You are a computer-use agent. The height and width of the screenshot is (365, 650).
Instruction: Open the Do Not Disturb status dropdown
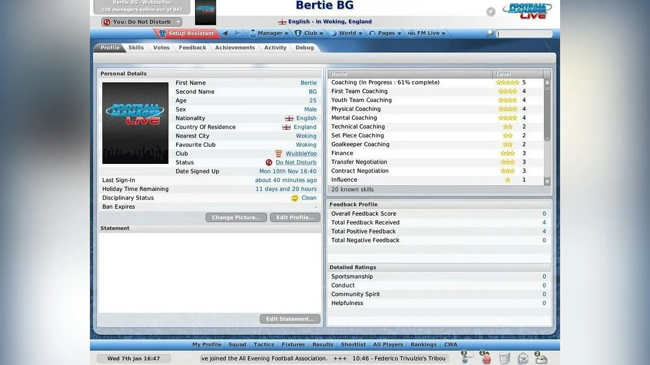coord(142,22)
